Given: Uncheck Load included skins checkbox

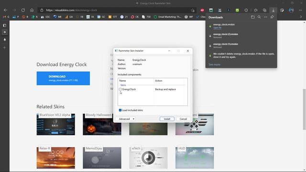Looking at the screenshot, I should (120, 110).
